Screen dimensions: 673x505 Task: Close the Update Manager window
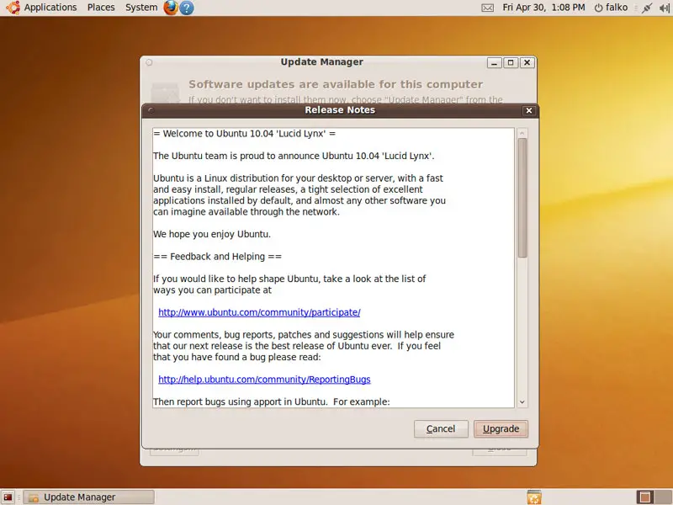click(x=527, y=62)
